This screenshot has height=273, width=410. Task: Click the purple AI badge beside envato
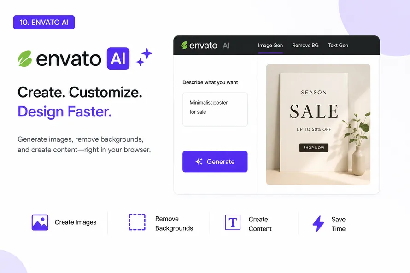point(118,58)
